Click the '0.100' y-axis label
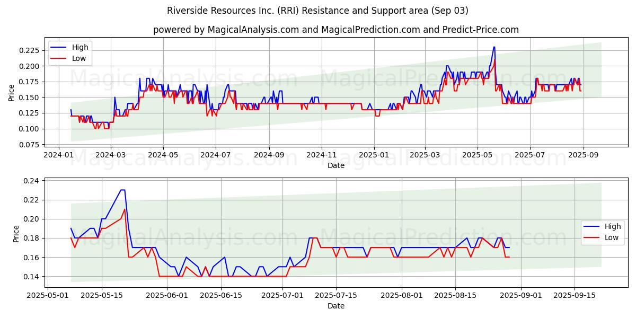636x318 pixels. 29,129
